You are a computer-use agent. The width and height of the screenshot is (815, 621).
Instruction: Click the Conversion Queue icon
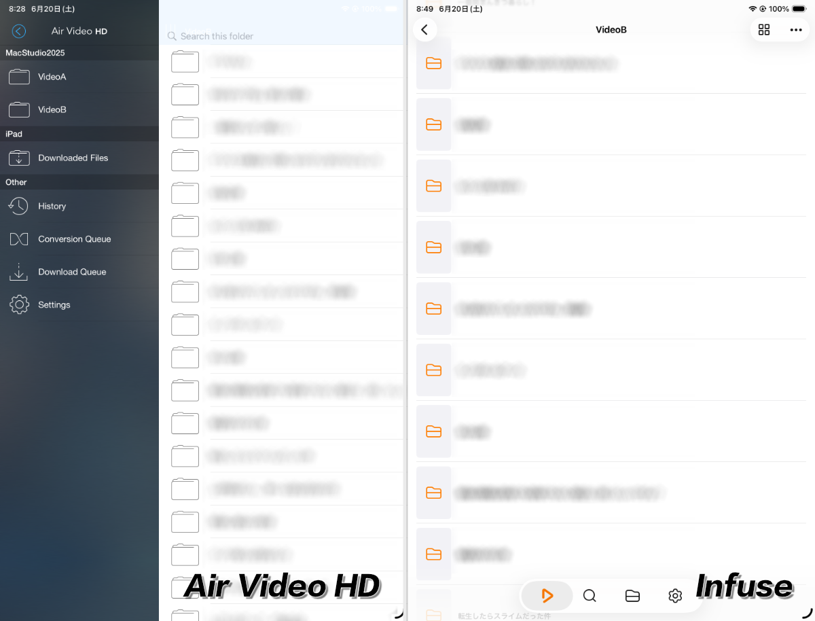(x=19, y=239)
